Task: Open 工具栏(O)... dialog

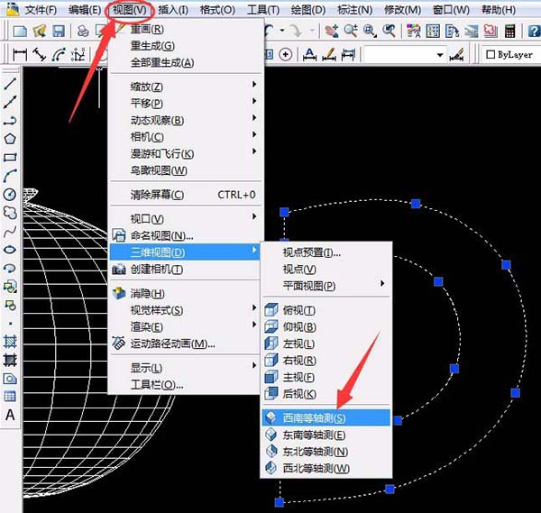Action: point(185,385)
